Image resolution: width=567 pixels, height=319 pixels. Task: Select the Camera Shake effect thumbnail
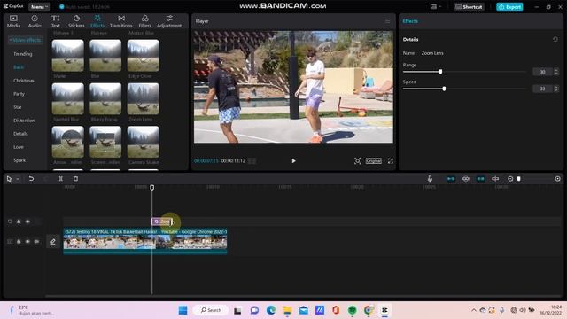(144, 142)
